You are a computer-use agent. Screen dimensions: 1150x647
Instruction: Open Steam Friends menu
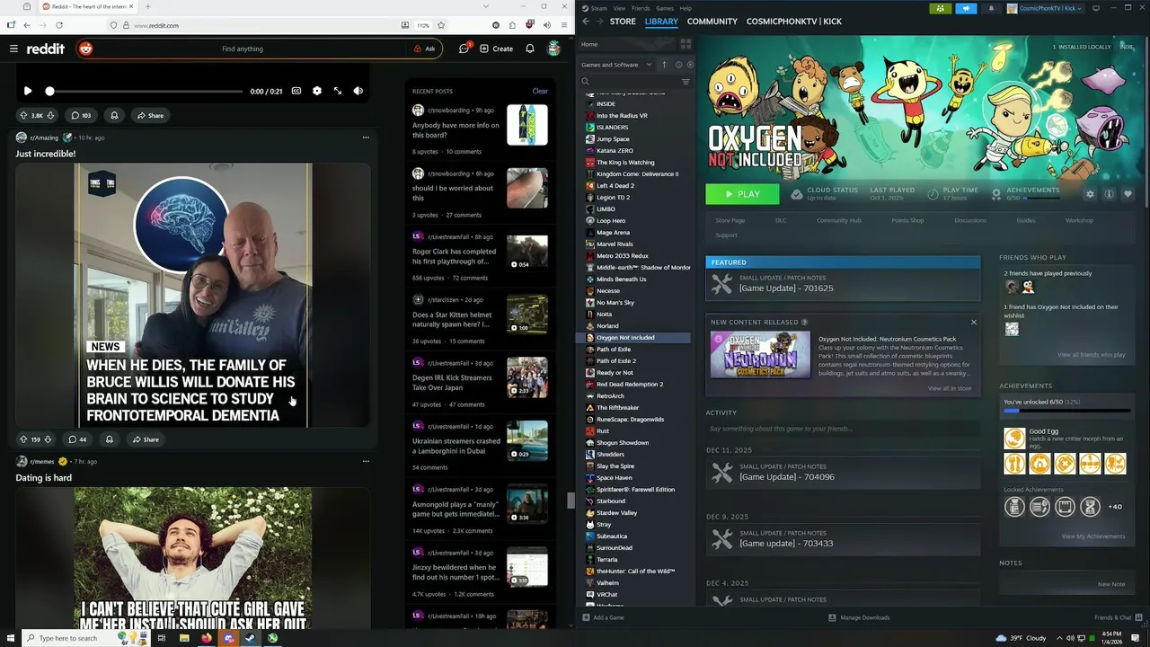(x=641, y=8)
